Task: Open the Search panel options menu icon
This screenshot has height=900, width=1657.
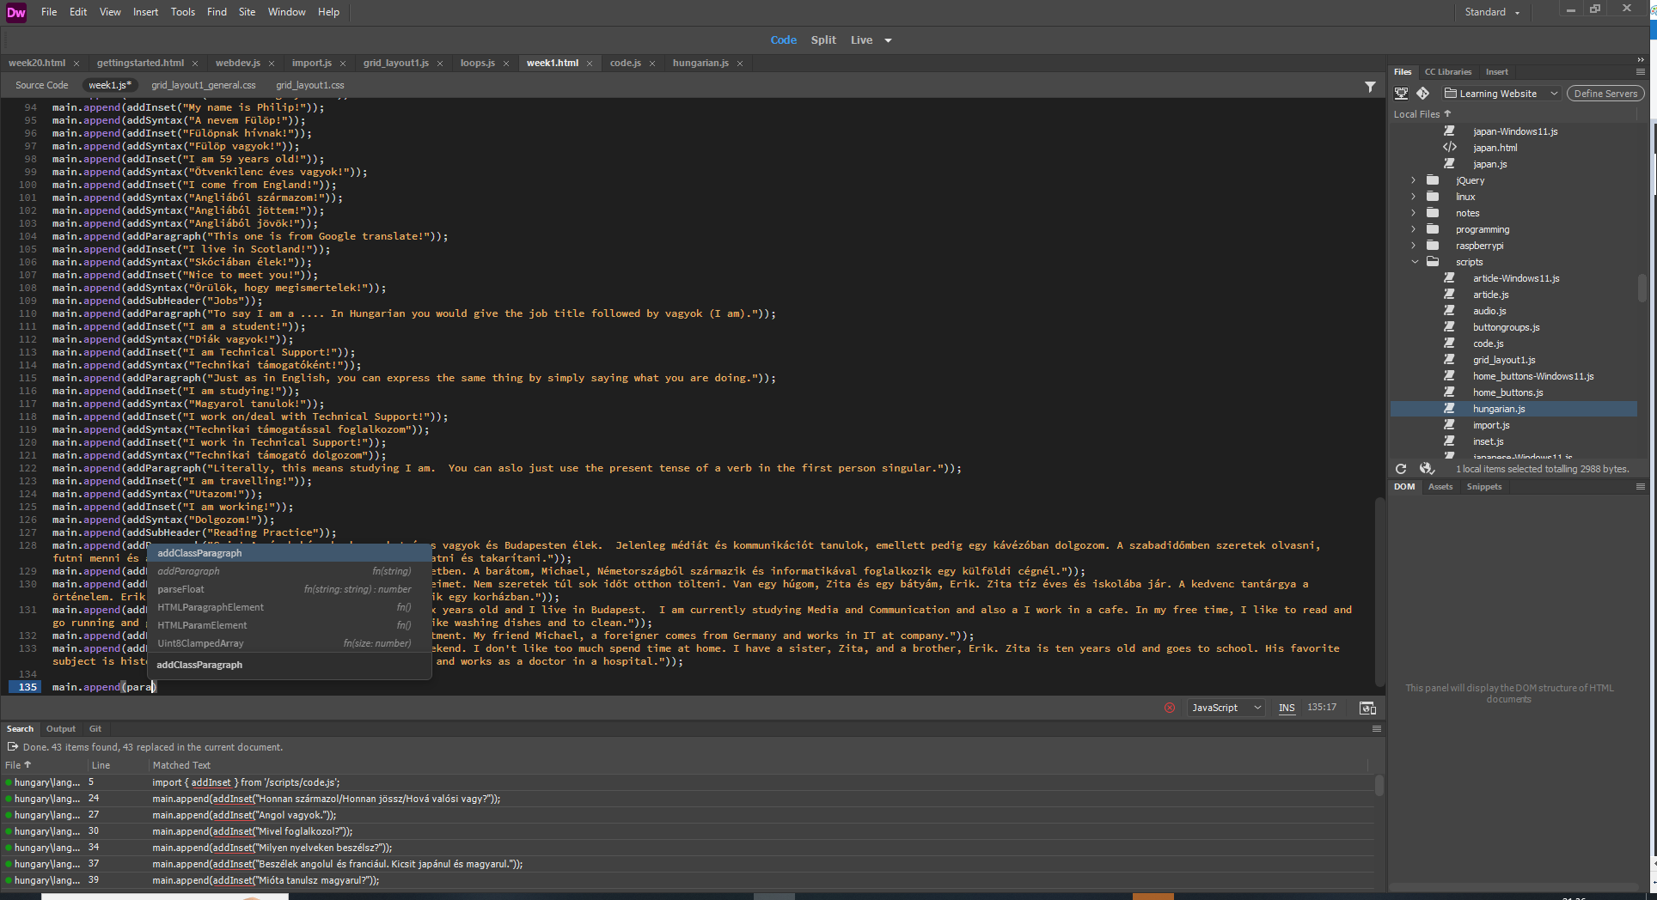Action: 1377,729
